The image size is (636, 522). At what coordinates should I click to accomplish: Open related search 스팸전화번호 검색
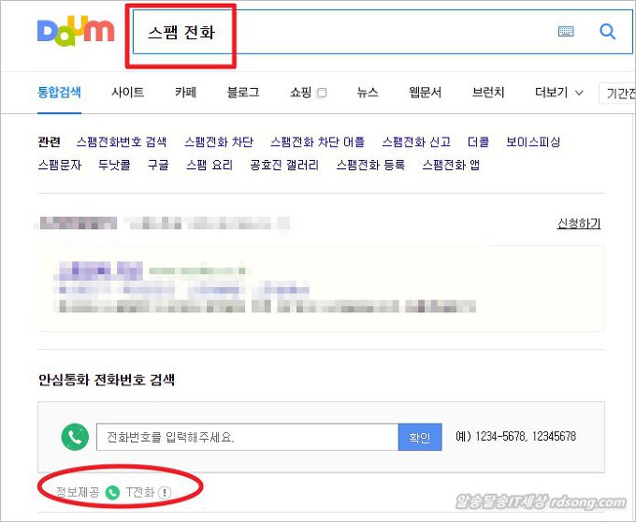point(122,141)
